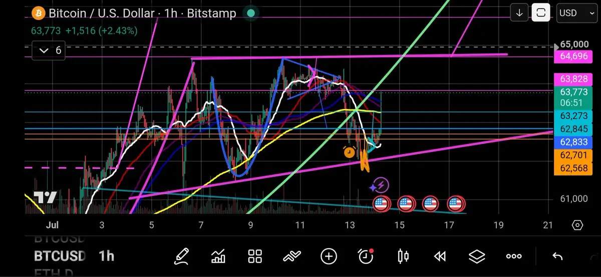Screen dimensions: 601x277
Task: Open the orange alarm clock alert on the chart
Action: pyautogui.click(x=350, y=152)
